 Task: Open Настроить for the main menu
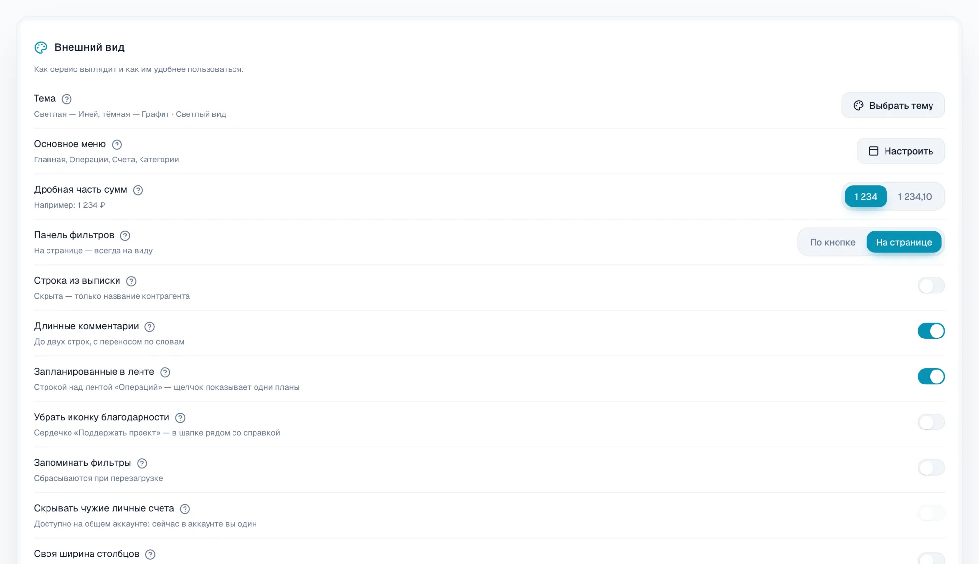point(900,151)
